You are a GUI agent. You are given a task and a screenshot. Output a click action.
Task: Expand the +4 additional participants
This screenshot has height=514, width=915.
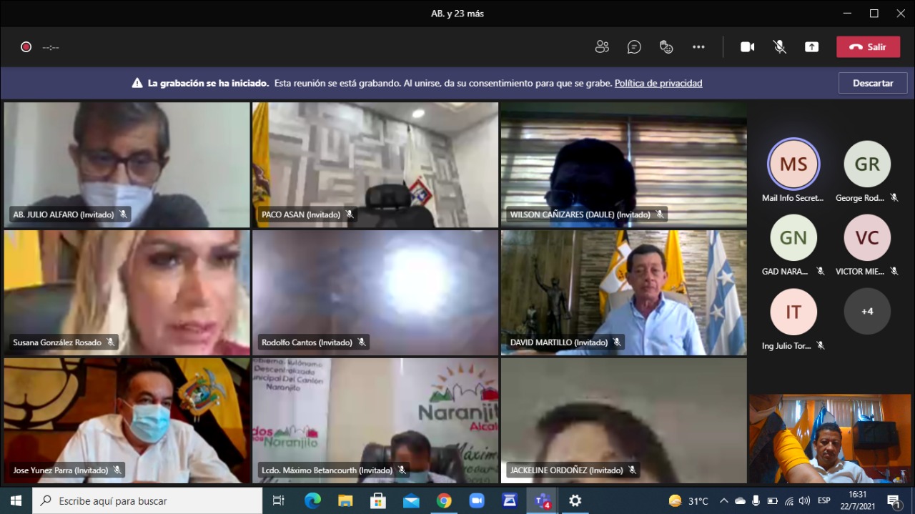[867, 312]
